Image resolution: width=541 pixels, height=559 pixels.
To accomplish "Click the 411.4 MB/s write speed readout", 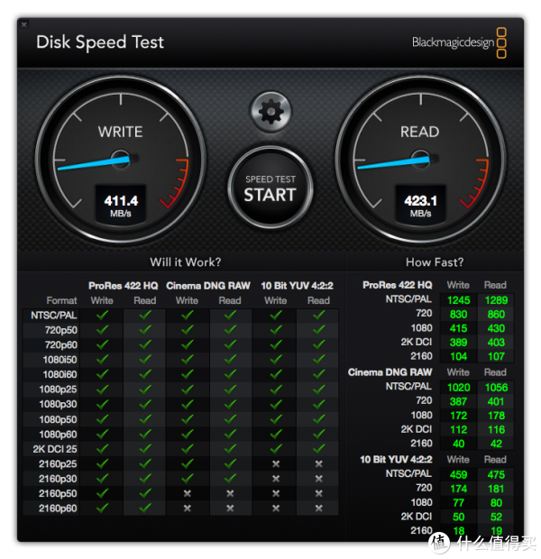I will [121, 205].
